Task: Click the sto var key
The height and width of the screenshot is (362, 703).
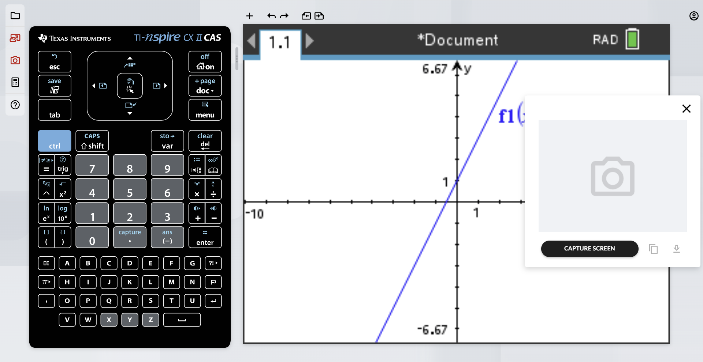Action: coord(167,141)
